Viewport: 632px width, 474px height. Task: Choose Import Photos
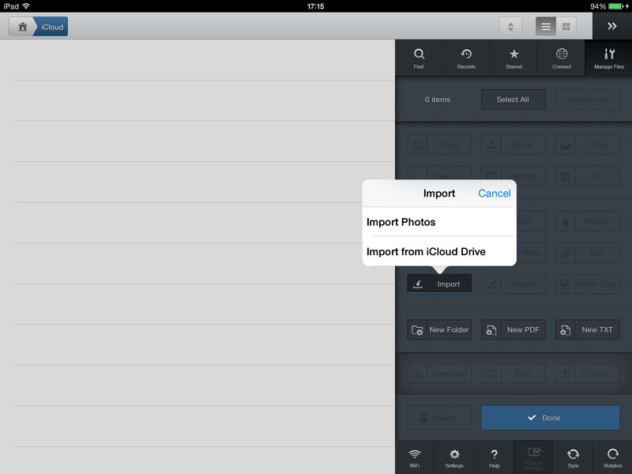tap(439, 222)
